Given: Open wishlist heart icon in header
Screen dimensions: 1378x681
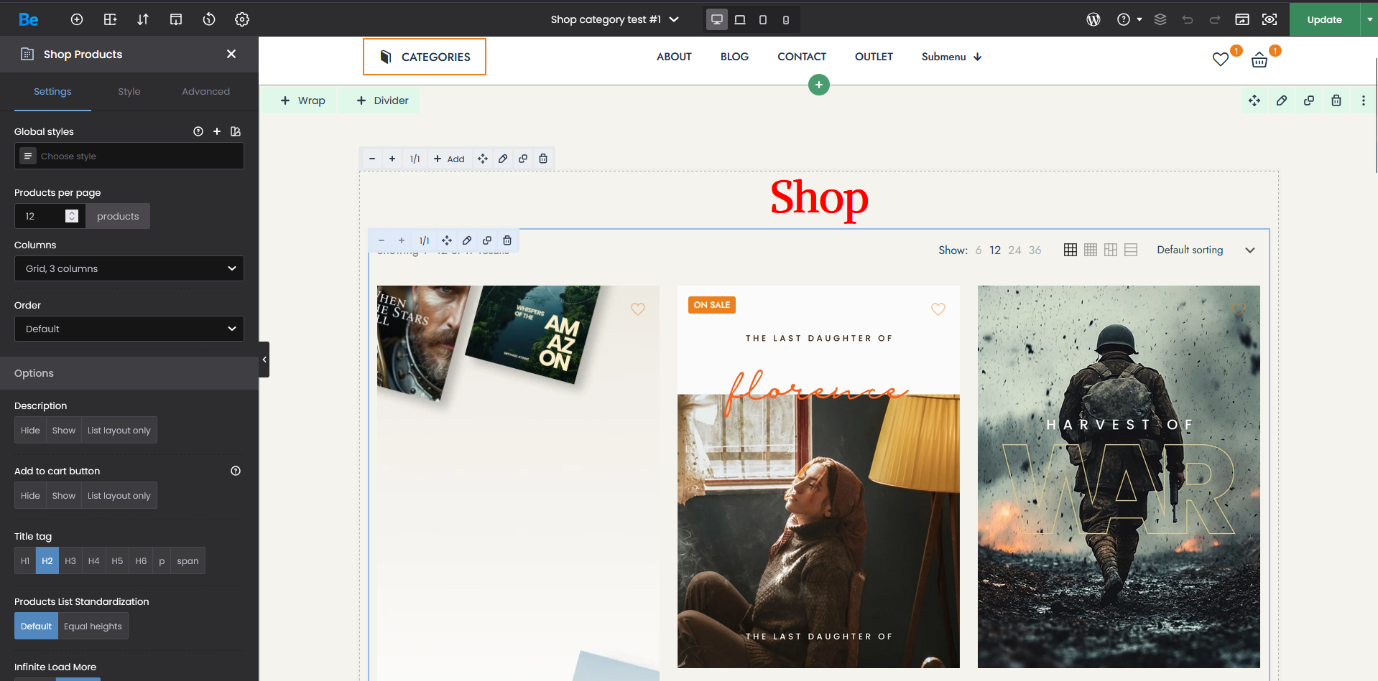Looking at the screenshot, I should 1221,60.
